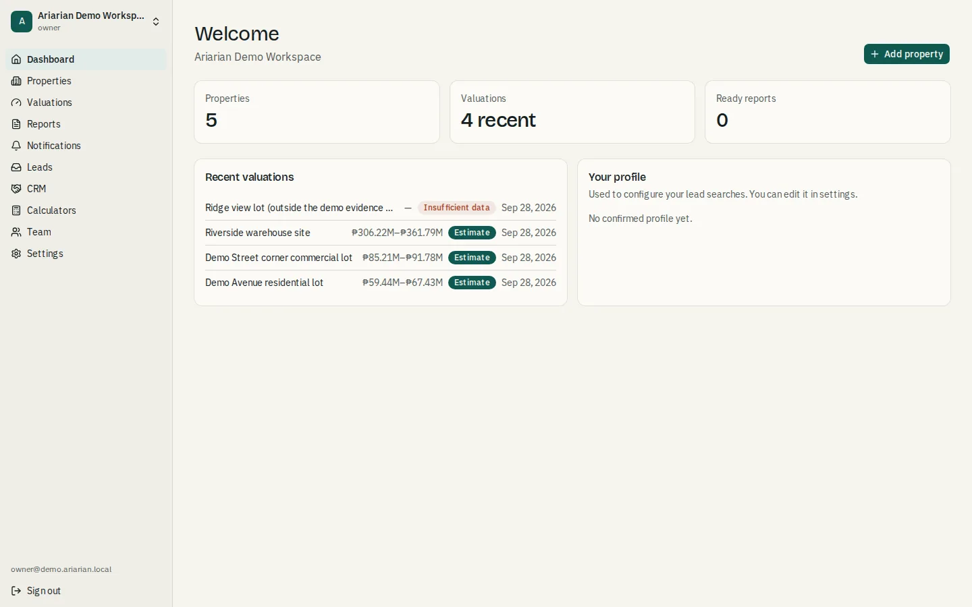The height and width of the screenshot is (607, 972).
Task: Open the Ready reports card
Action: (x=828, y=112)
